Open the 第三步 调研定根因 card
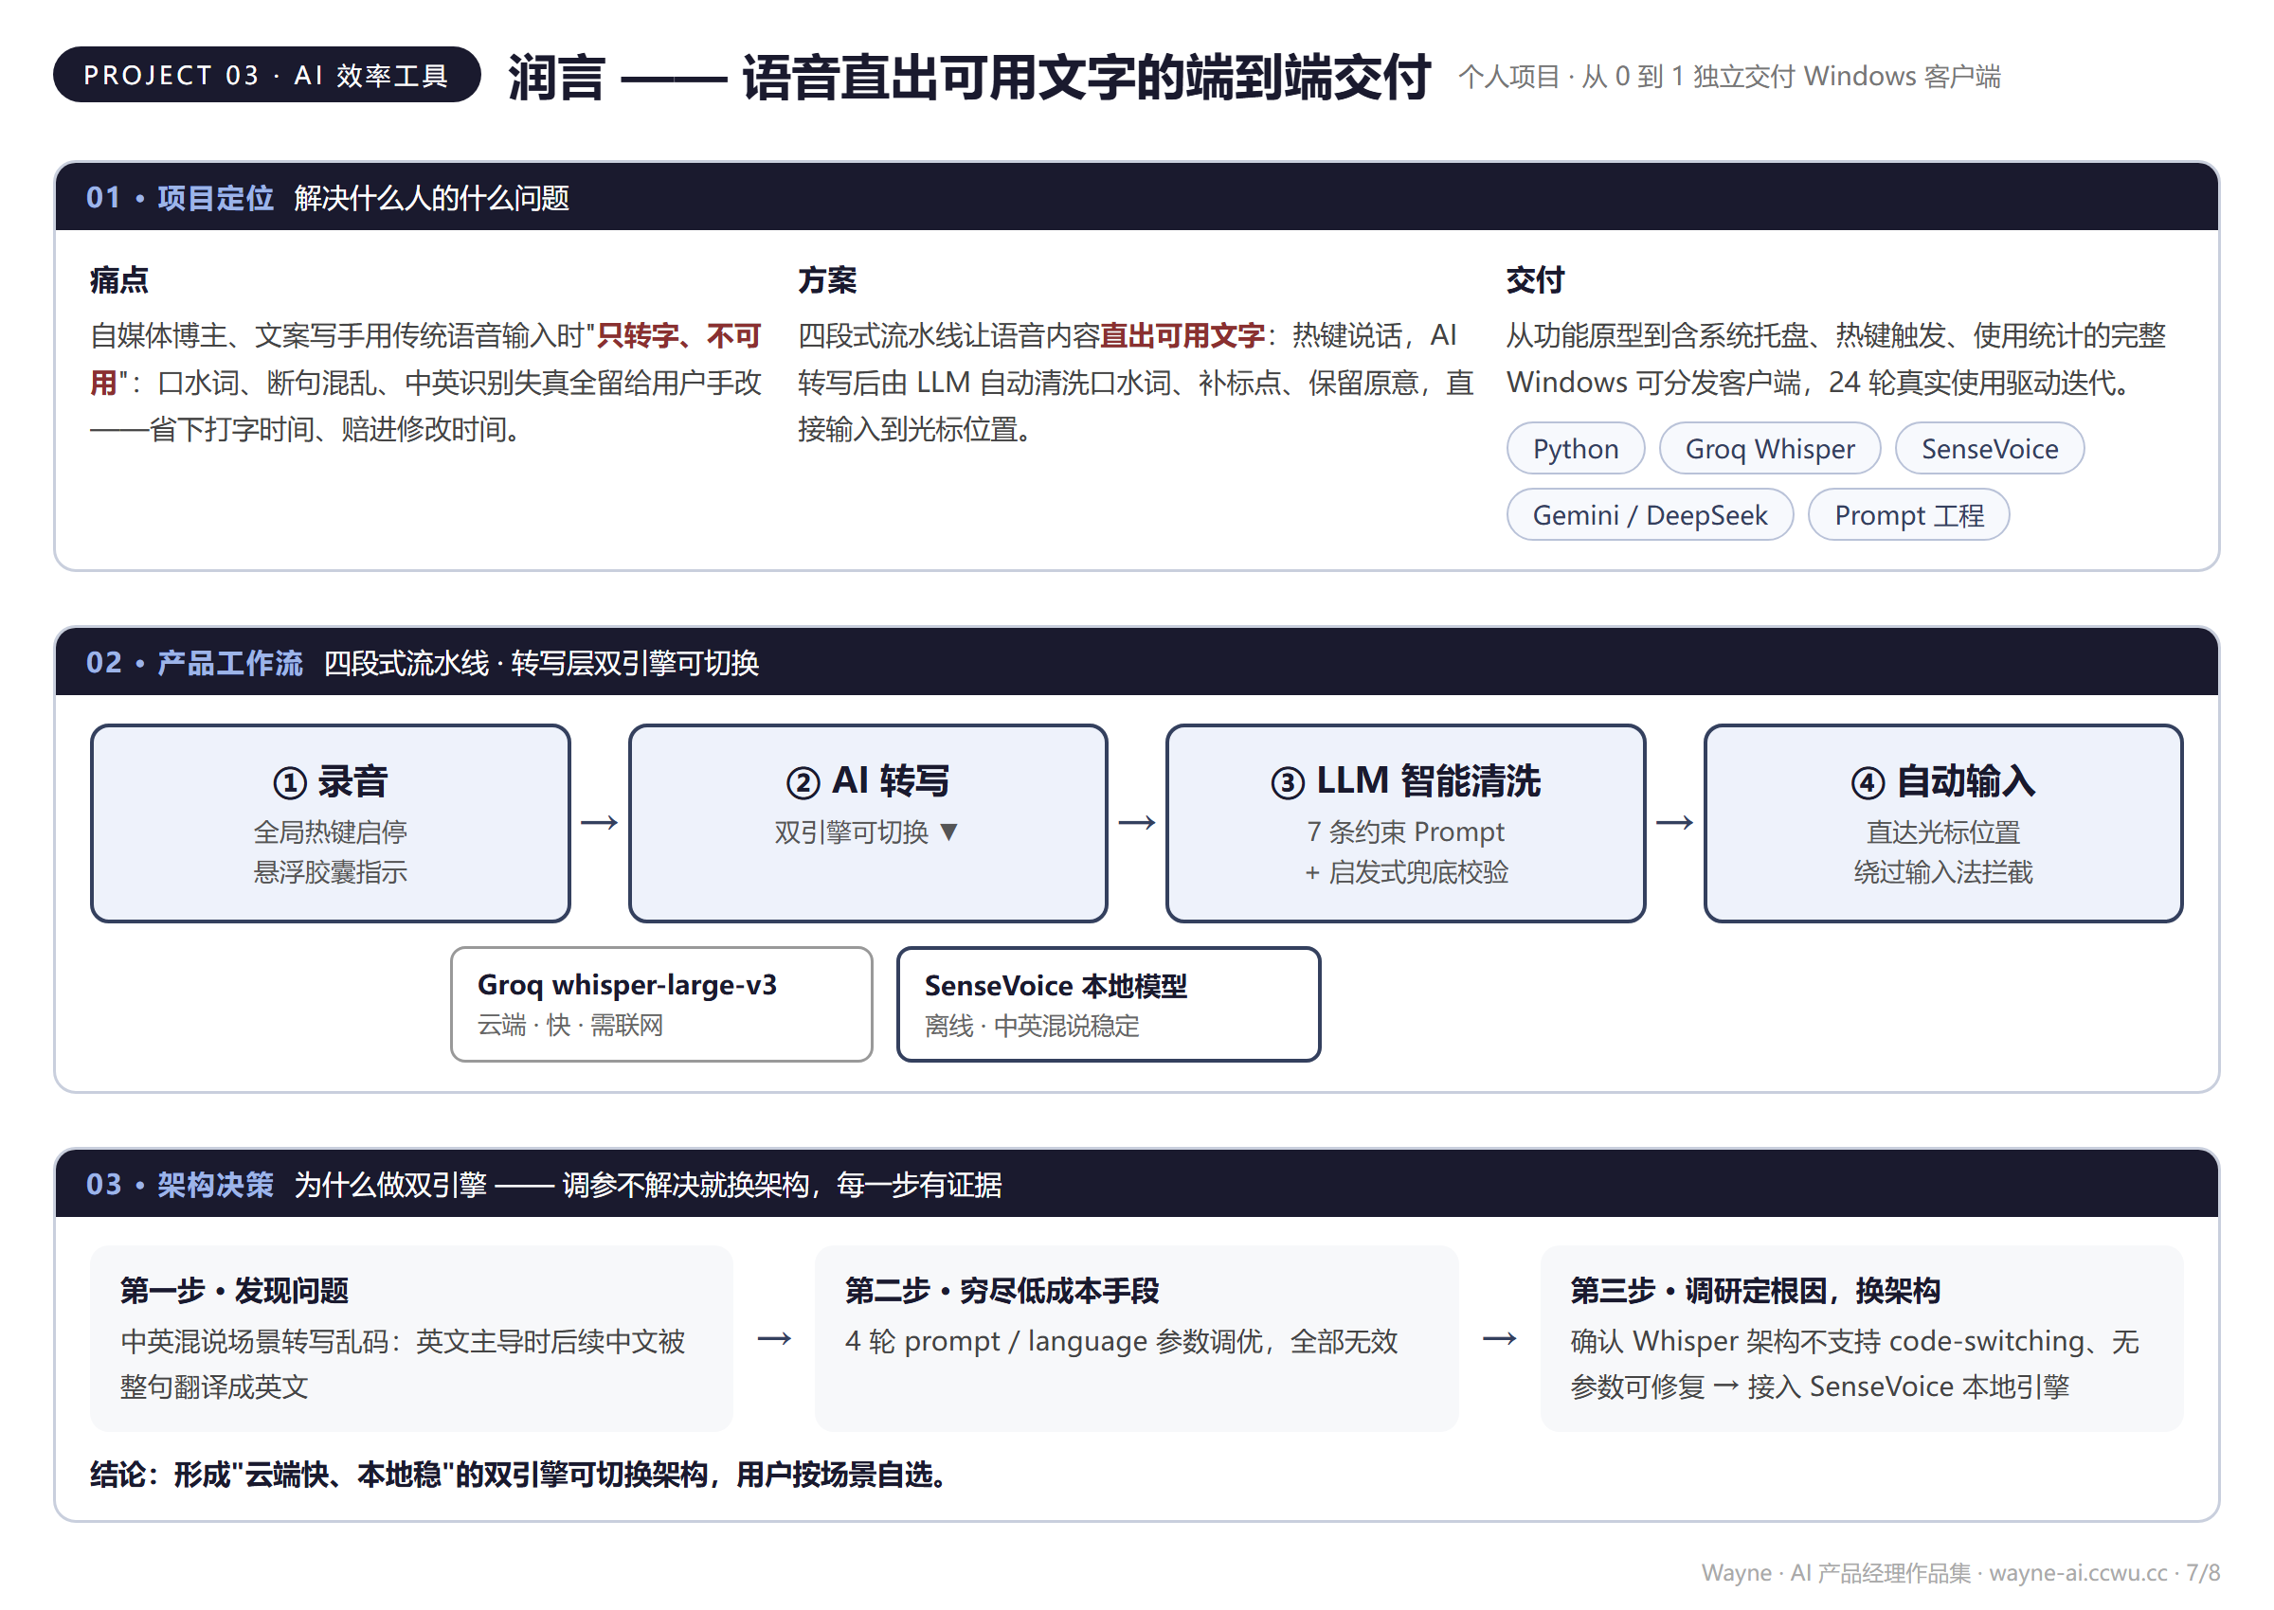The height and width of the screenshot is (1610, 2274). pos(1862,1337)
